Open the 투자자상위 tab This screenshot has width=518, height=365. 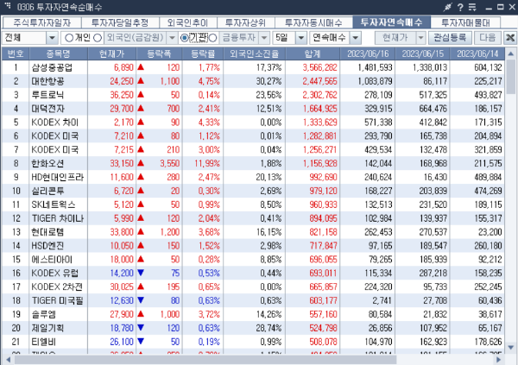tap(245, 22)
